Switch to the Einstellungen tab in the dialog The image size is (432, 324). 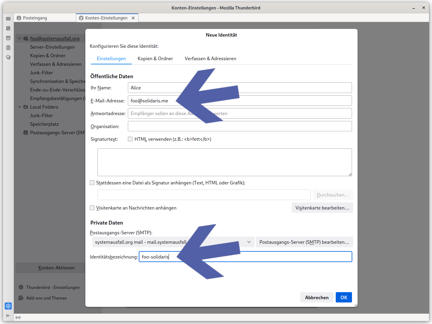coord(111,58)
